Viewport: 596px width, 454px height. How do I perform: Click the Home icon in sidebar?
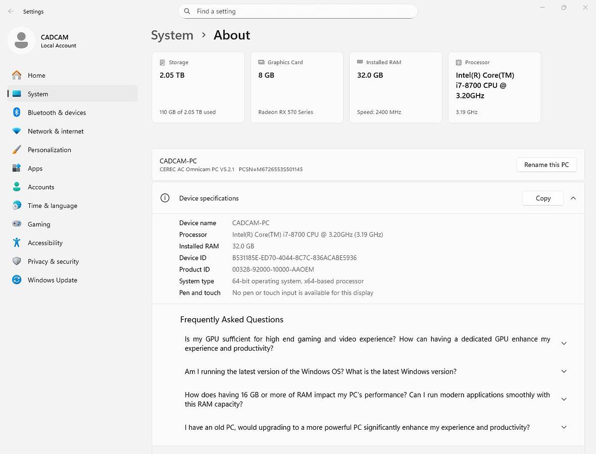(x=17, y=75)
